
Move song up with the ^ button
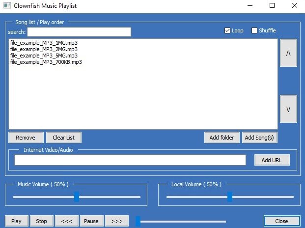[288, 53]
